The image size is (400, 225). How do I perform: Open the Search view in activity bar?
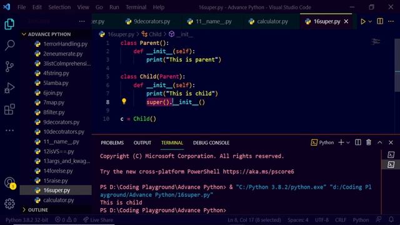[9, 46]
